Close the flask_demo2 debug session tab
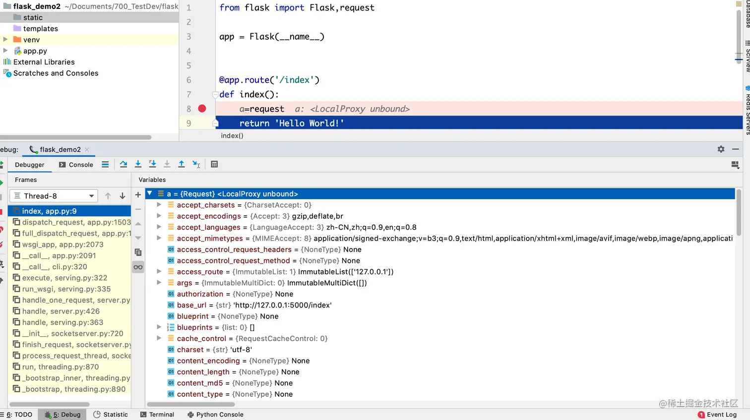Image resolution: width=750 pixels, height=420 pixels. [87, 149]
